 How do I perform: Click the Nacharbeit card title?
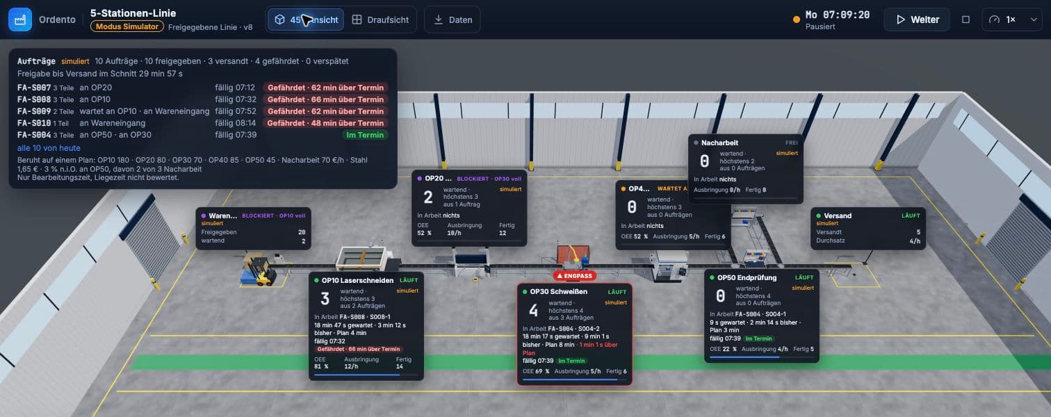pos(719,142)
